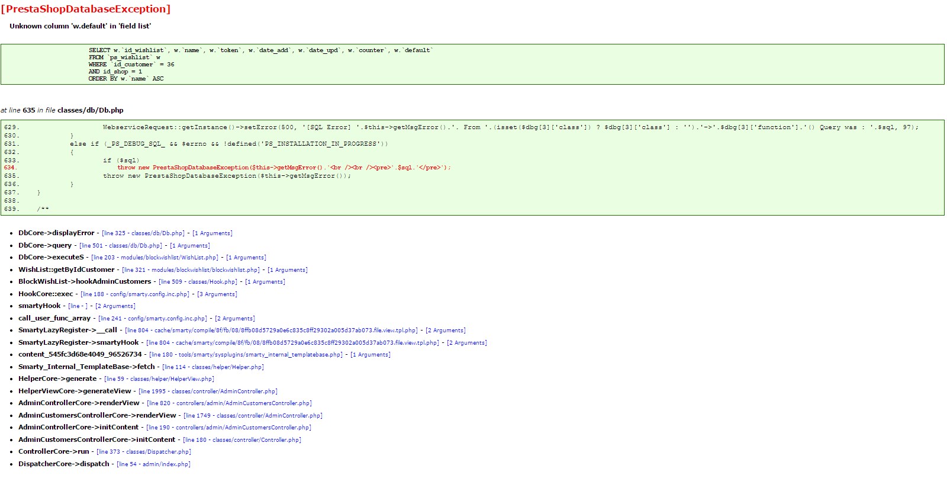The width and height of the screenshot is (947, 478).
Task: Expand the Arguments link for SmartyLazyRegister->smartyHook
Action: point(467,343)
